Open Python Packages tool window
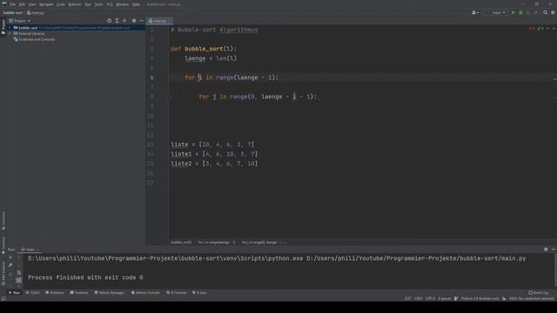 pyautogui.click(x=110, y=293)
